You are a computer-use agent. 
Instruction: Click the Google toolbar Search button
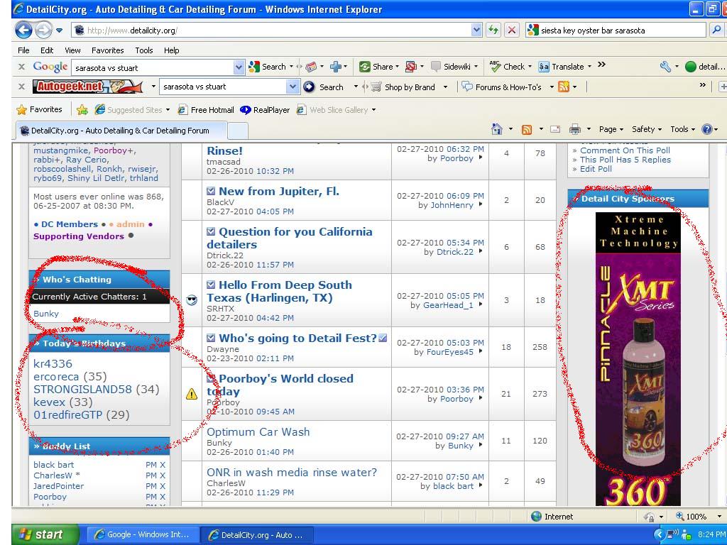(x=268, y=67)
